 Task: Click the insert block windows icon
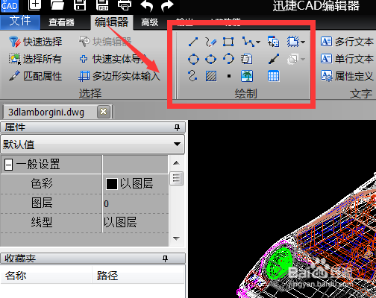[273, 42]
